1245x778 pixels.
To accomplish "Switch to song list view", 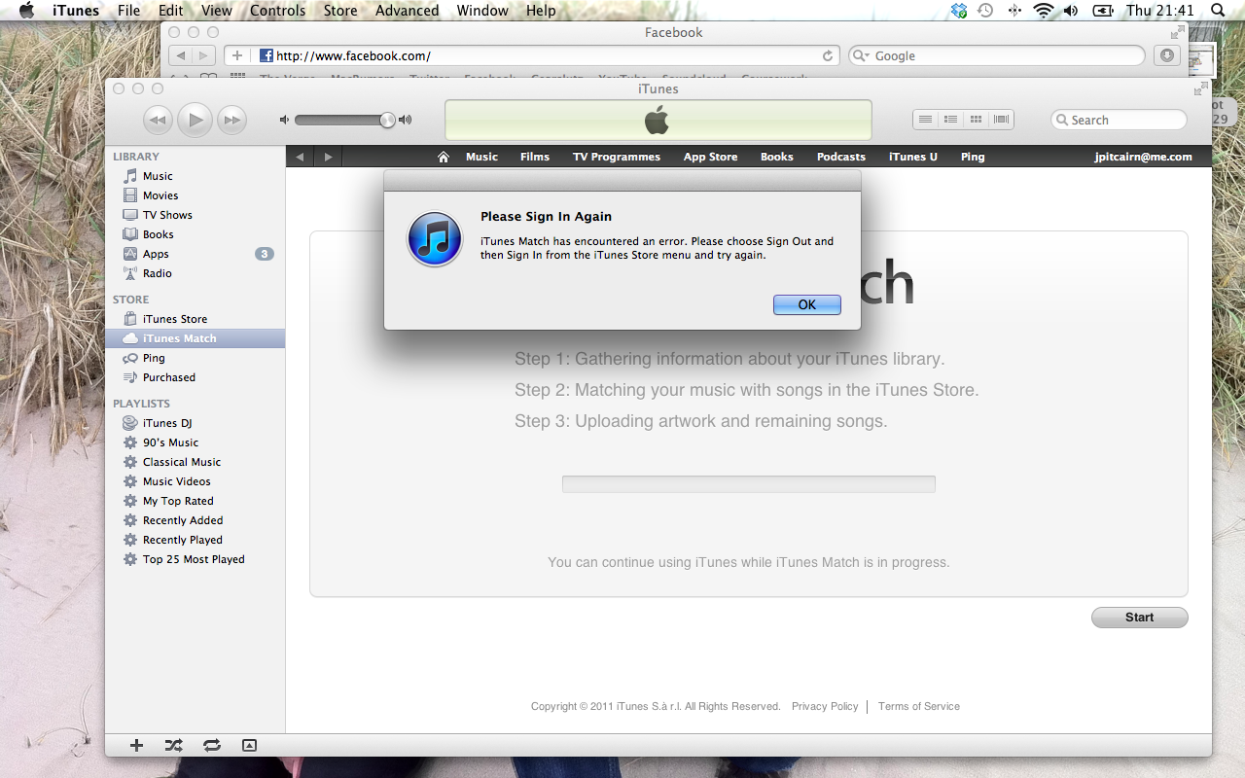I will [925, 120].
